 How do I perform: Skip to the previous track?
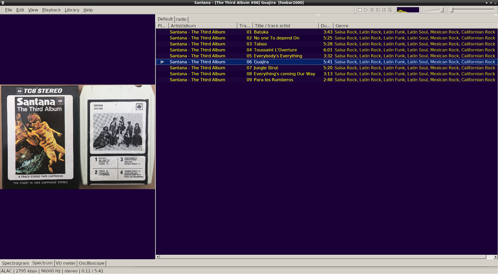pyautogui.click(x=378, y=10)
